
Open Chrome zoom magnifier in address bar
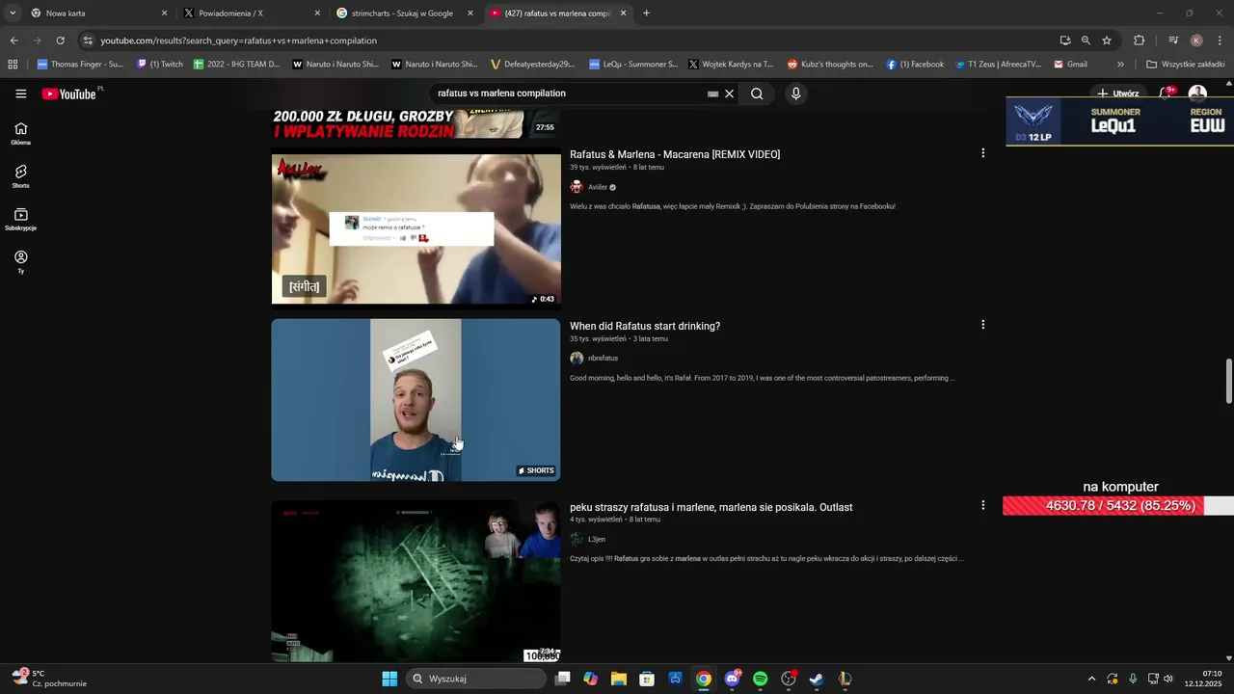[1086, 40]
